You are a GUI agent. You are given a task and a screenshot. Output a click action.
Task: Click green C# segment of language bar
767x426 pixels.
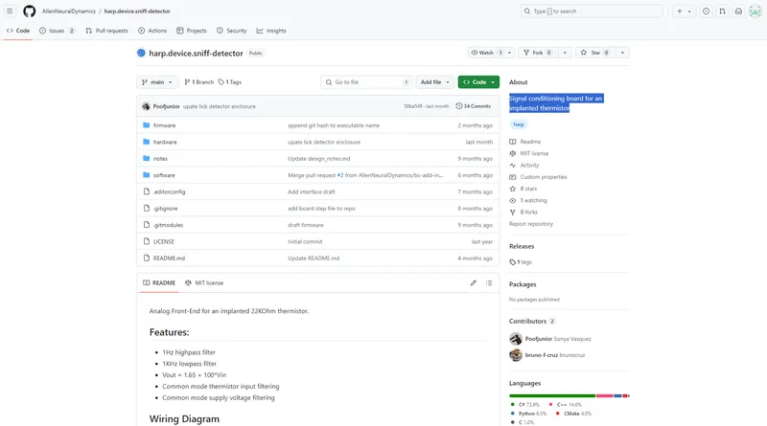click(552, 395)
